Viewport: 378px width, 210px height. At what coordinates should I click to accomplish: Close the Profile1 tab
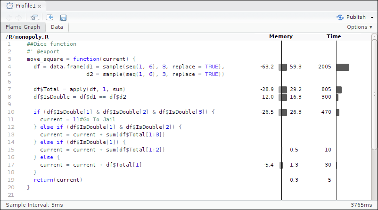39,7
